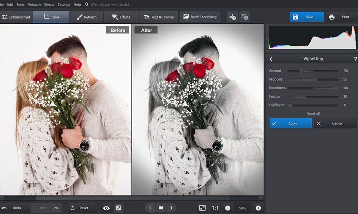Click the import preset icon in the toolbar
This screenshot has width=358, height=214.
[x=245, y=17]
